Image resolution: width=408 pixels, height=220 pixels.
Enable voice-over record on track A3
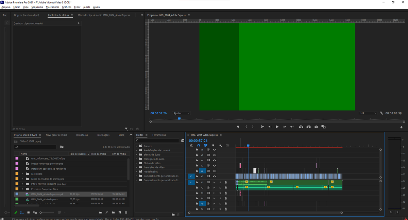pos(226,193)
